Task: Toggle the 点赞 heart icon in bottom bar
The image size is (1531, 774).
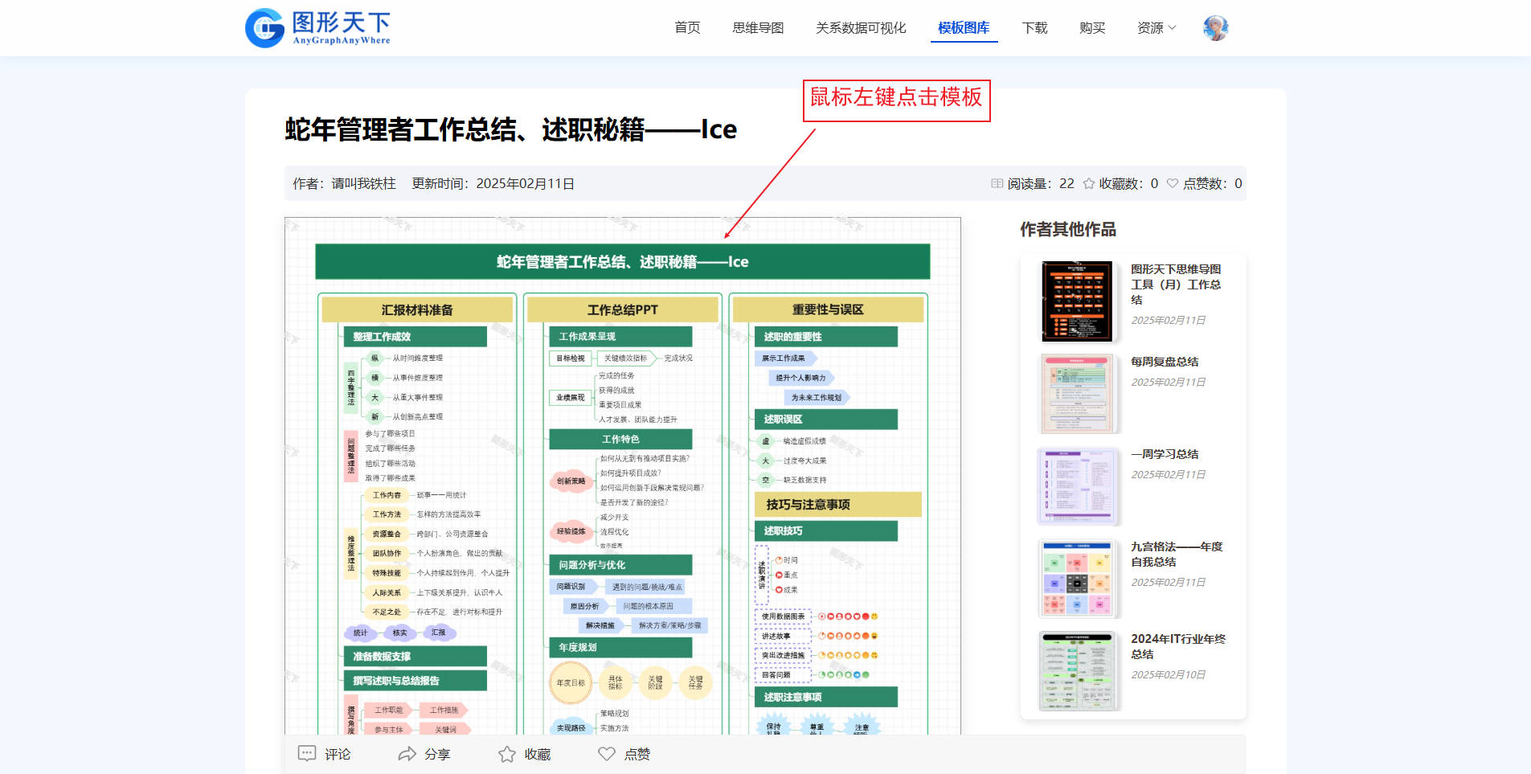Action: (607, 753)
